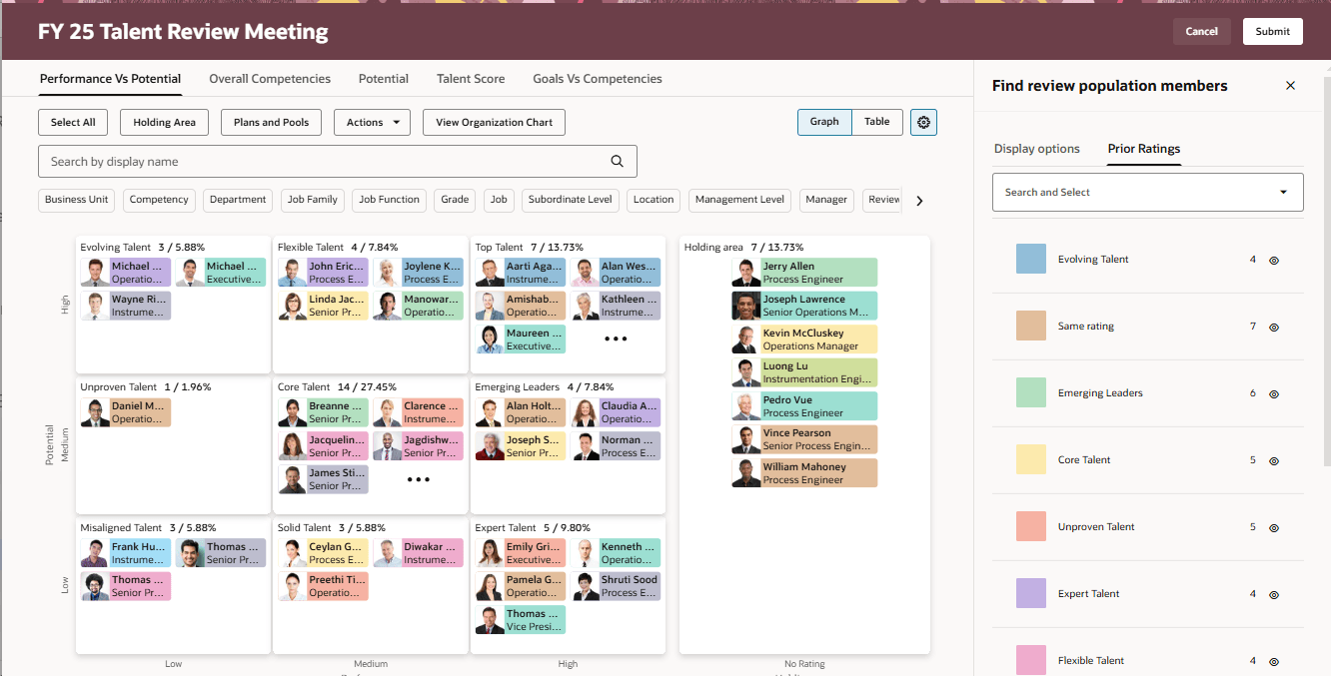Viewport: 1331px width, 676px height.
Task: Submit the FY 25 Talent Review Meeting
Action: [x=1272, y=31]
